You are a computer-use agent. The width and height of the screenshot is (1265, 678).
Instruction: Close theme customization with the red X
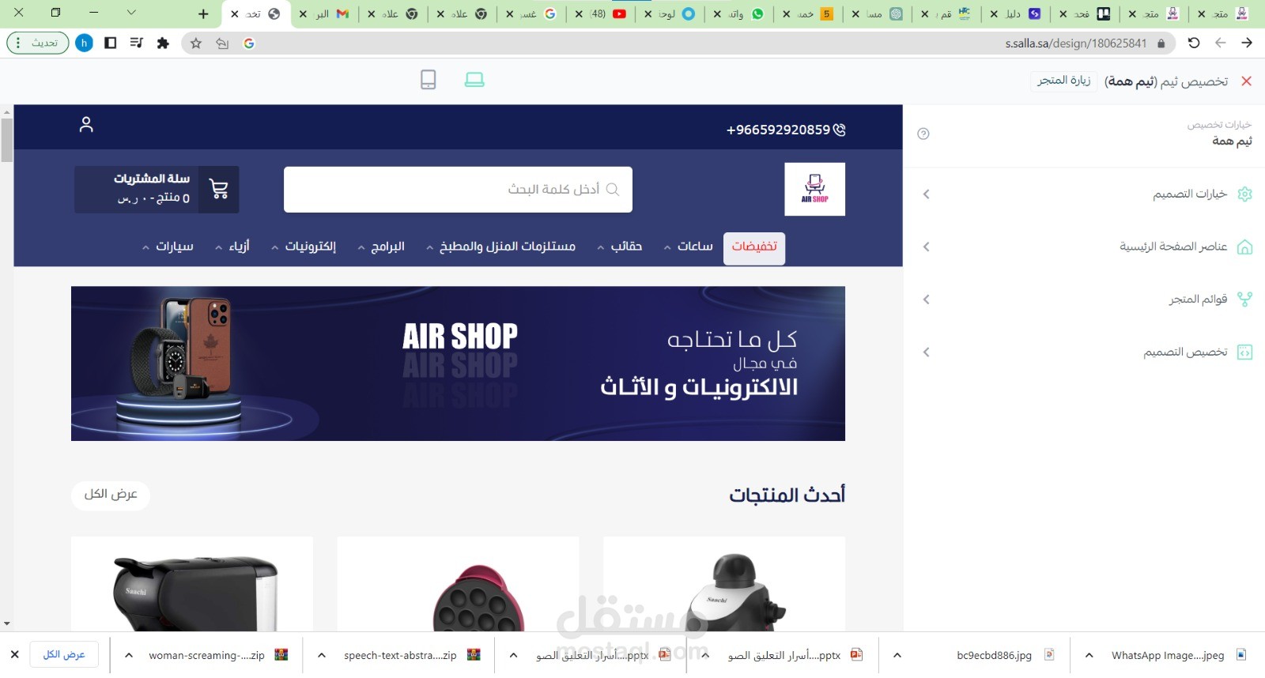[x=1246, y=81]
